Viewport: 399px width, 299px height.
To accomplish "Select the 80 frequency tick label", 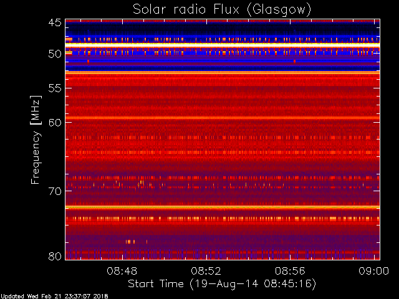I will pos(55,256).
